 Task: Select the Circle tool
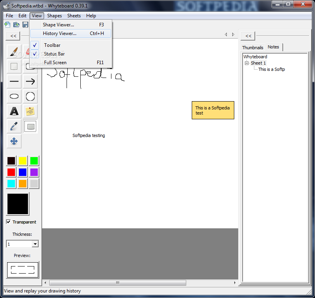pos(30,96)
